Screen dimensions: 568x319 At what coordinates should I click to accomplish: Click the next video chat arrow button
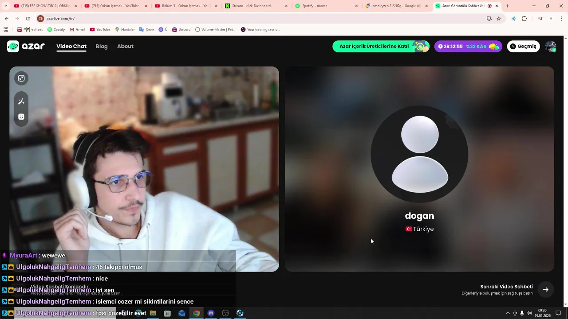click(545, 290)
